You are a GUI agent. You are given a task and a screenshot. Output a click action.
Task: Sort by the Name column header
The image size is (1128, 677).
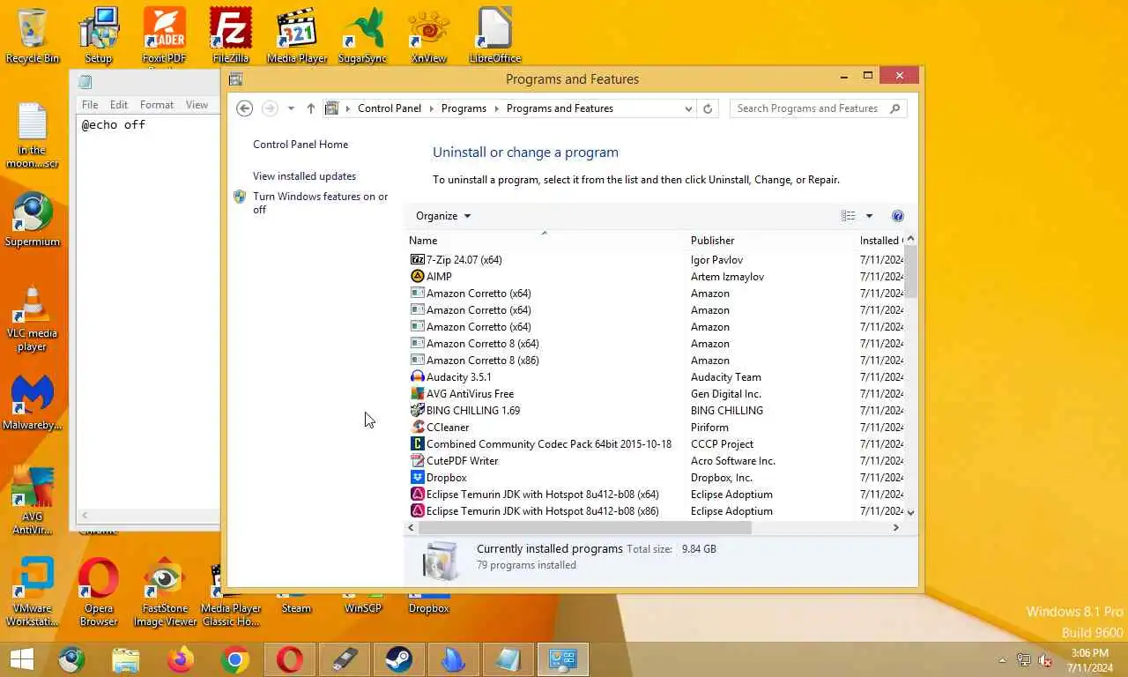(x=546, y=241)
